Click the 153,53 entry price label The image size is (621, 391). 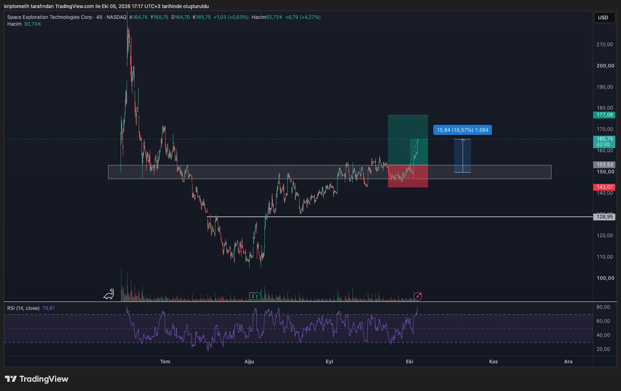coord(603,164)
